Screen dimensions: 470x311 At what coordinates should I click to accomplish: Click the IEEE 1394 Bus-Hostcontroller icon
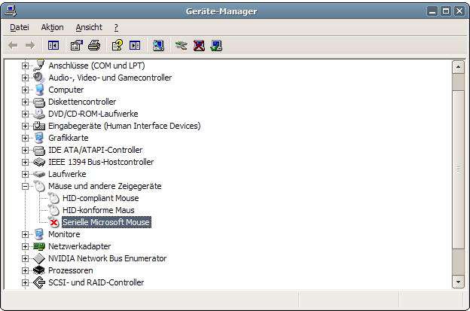(x=39, y=162)
